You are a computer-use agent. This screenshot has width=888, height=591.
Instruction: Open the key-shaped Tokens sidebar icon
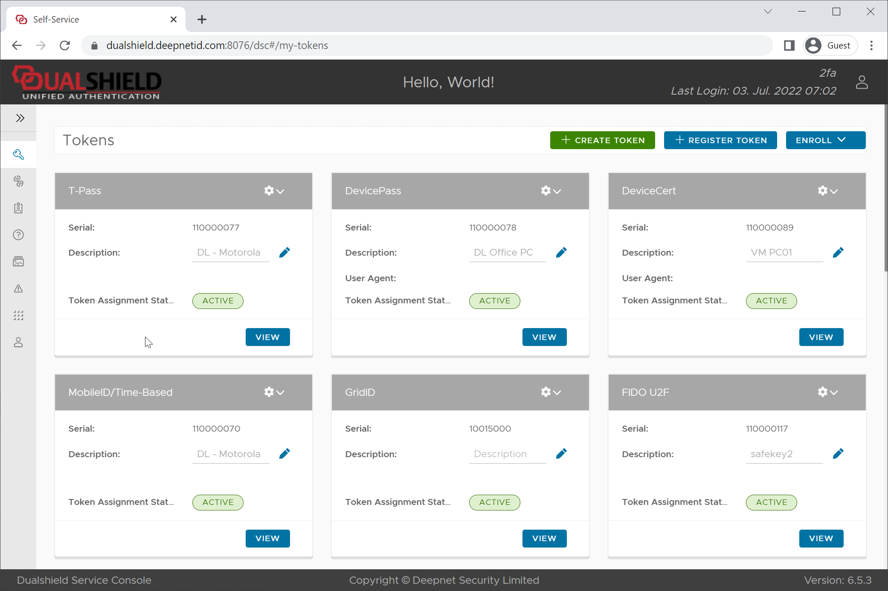[18, 154]
